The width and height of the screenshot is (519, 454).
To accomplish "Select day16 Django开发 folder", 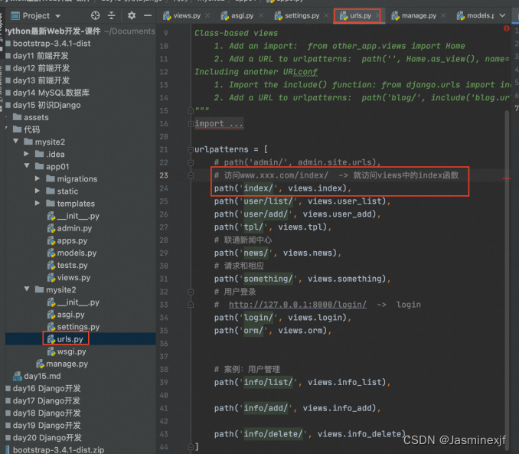I will coord(43,388).
